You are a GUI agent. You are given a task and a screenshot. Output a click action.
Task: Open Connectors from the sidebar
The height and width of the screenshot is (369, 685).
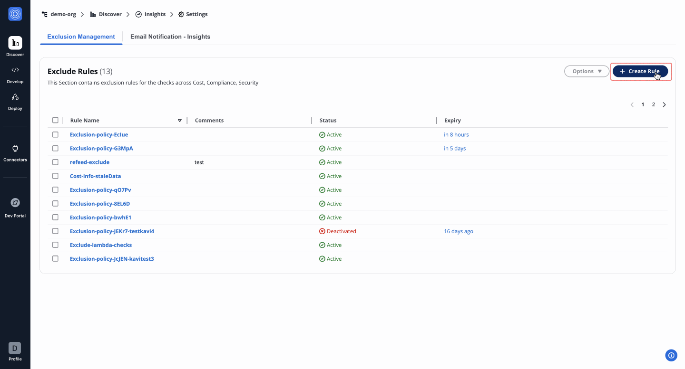pos(15,148)
